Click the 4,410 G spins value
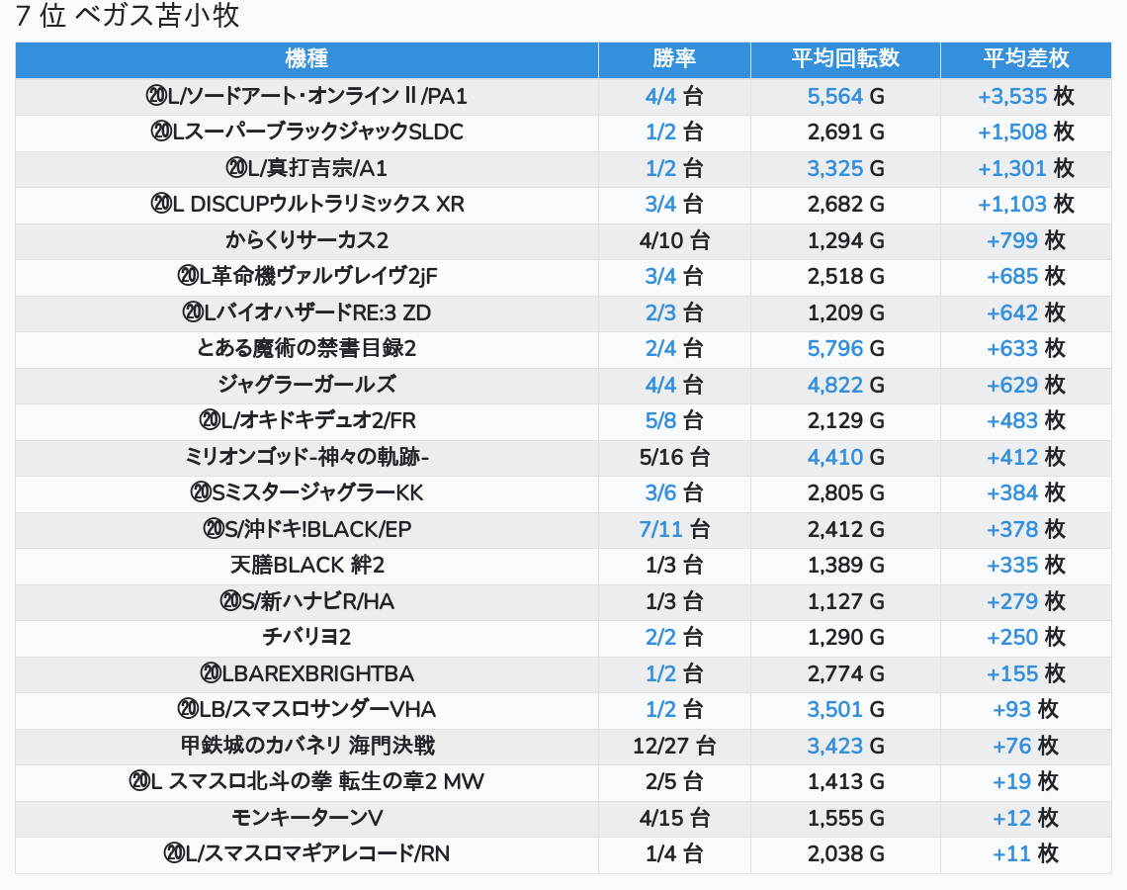1127x890 pixels. (845, 457)
